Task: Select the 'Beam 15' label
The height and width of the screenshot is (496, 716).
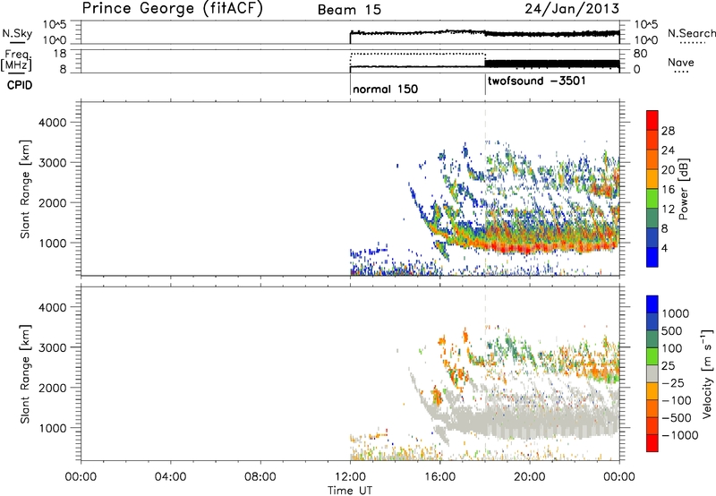Action: 349,10
